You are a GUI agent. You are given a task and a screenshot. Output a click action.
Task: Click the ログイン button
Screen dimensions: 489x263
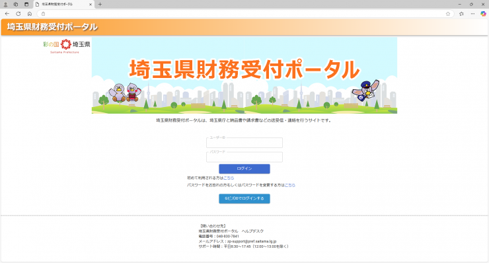click(244, 169)
